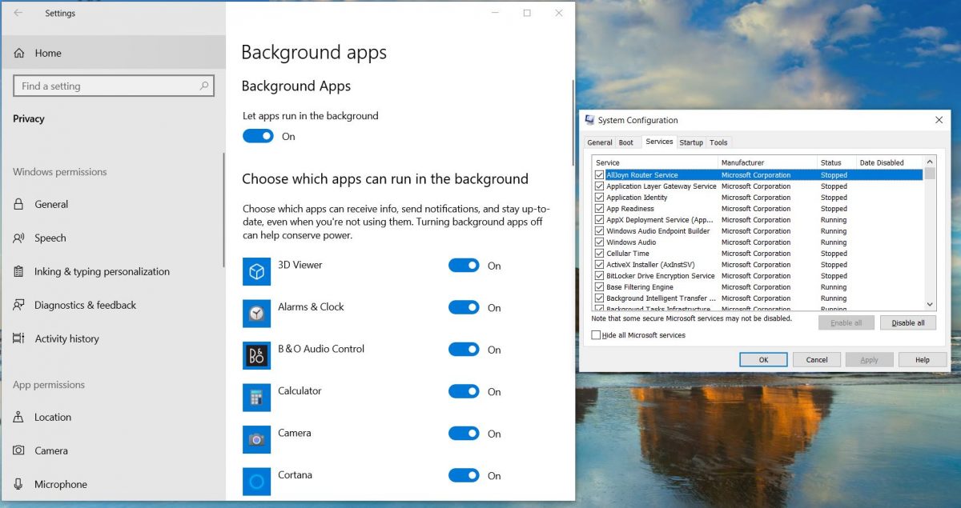Screen dimensions: 961x508
Task: Select the Background Intelligent Transfer row name
Action: point(661,298)
